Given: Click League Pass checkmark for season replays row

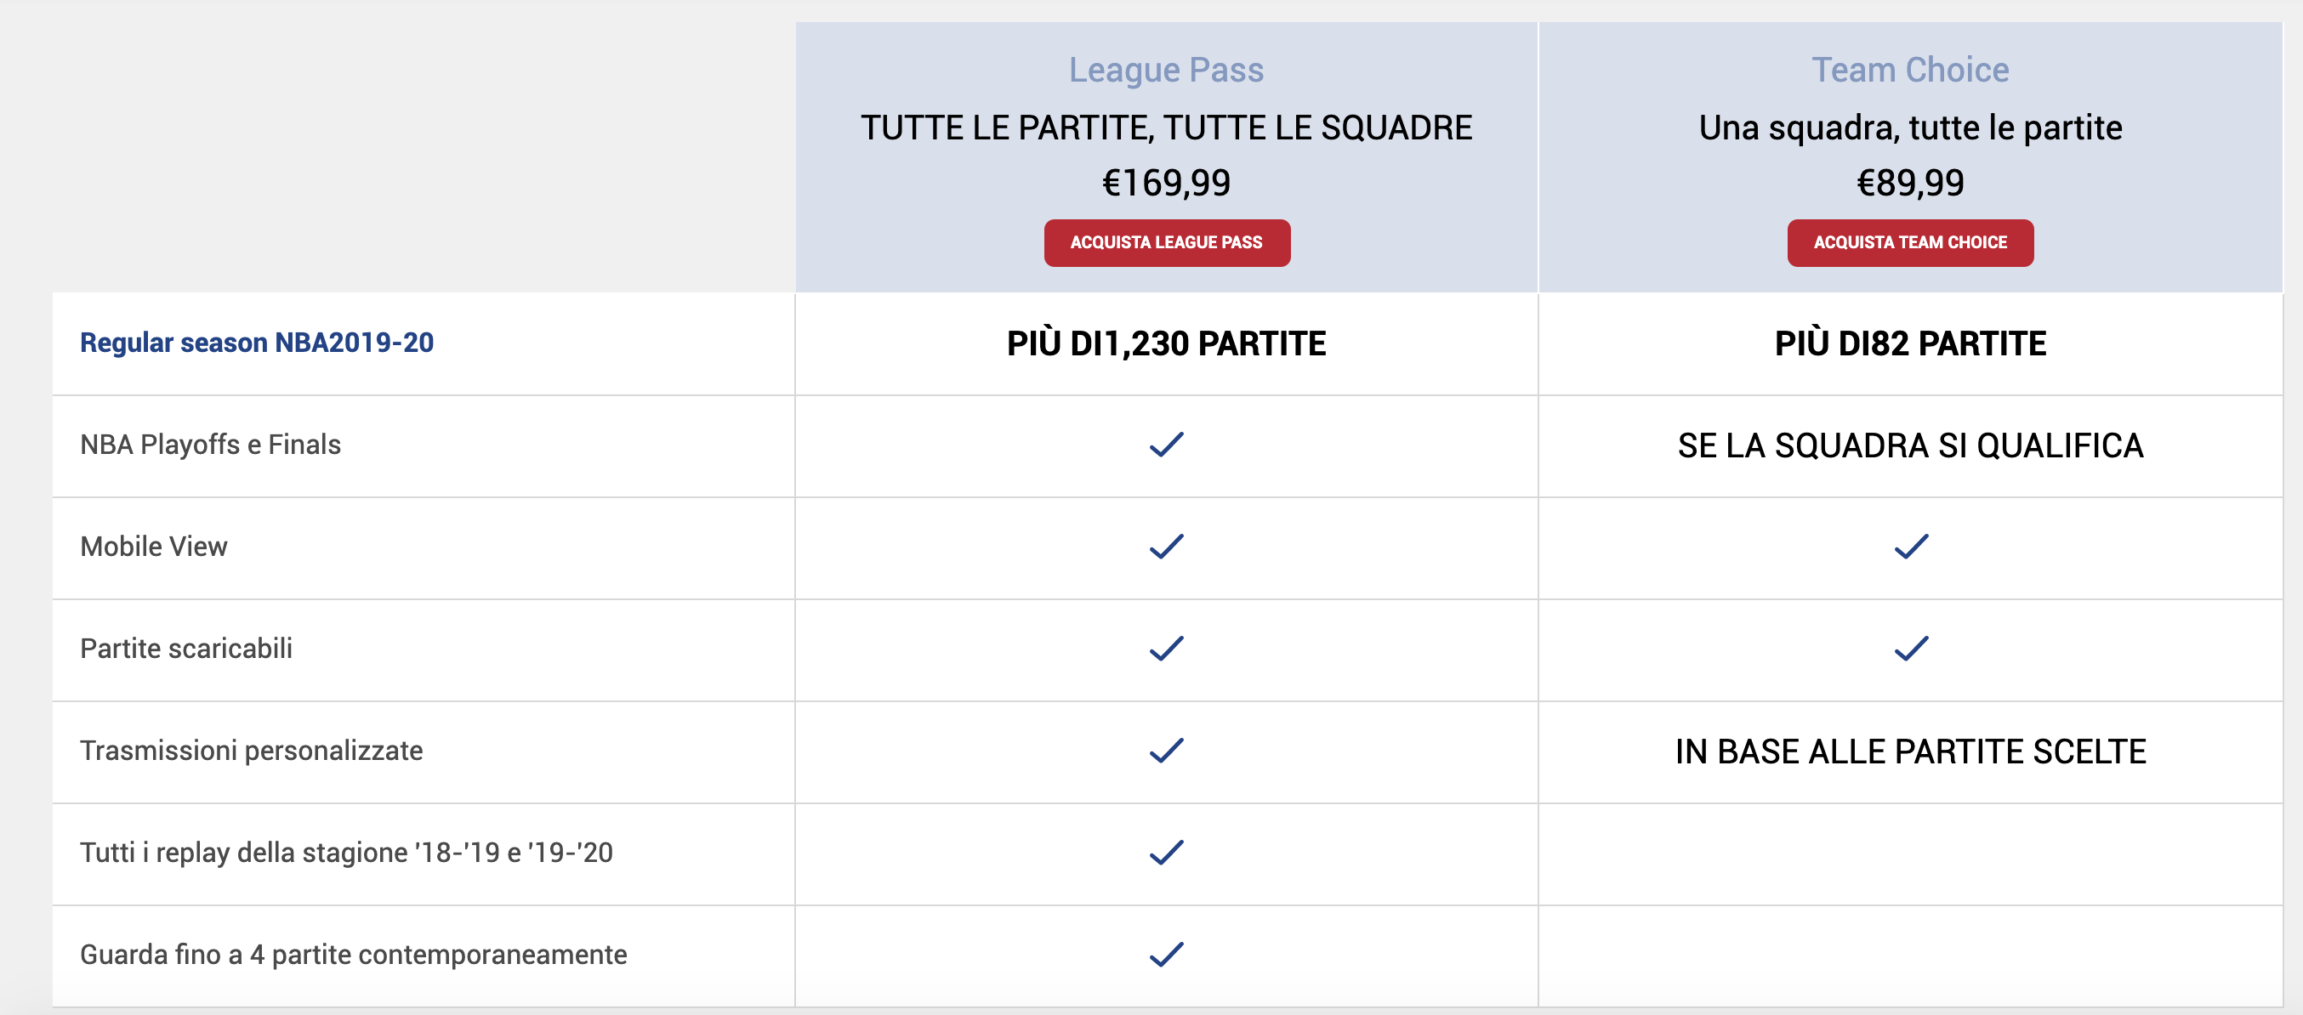Looking at the screenshot, I should click(1166, 853).
